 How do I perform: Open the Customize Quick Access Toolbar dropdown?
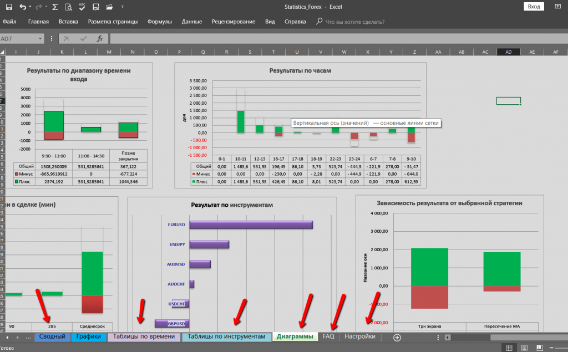click(123, 7)
